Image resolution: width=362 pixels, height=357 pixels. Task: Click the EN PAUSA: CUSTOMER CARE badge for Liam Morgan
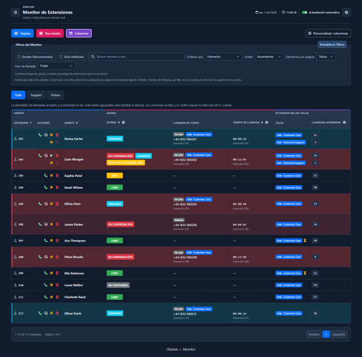click(x=126, y=163)
